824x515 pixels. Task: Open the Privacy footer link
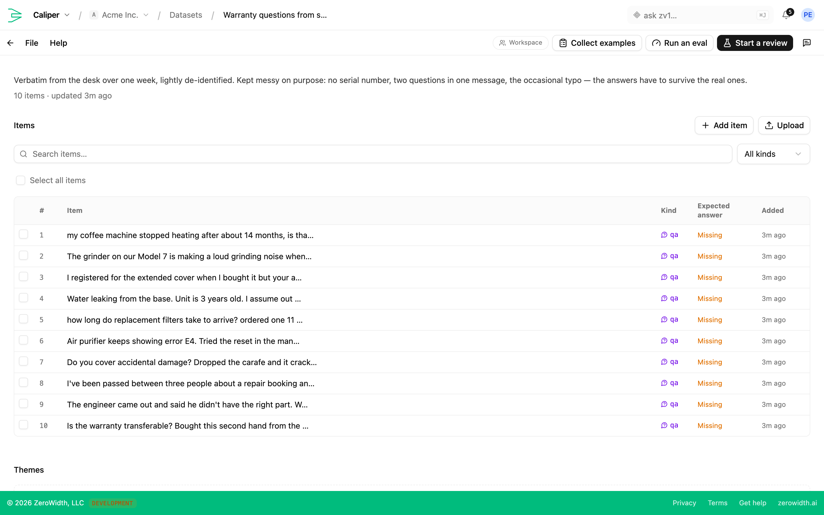(684, 503)
